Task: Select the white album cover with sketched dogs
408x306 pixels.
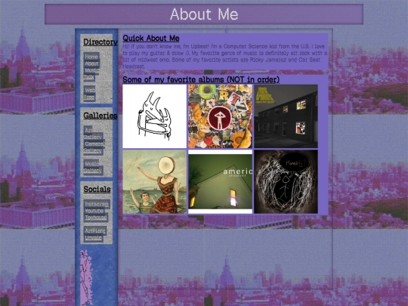Action: point(155,116)
